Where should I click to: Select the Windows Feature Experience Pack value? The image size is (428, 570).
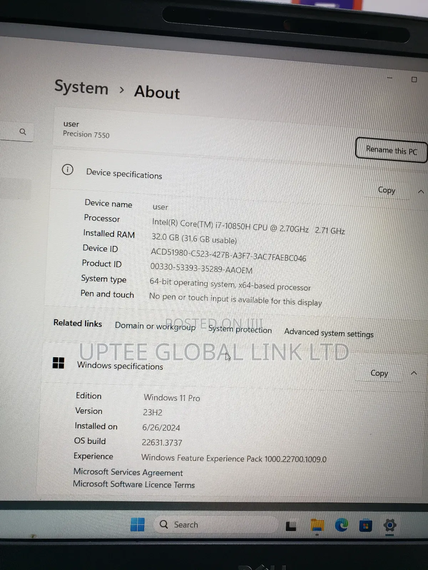tap(234, 458)
